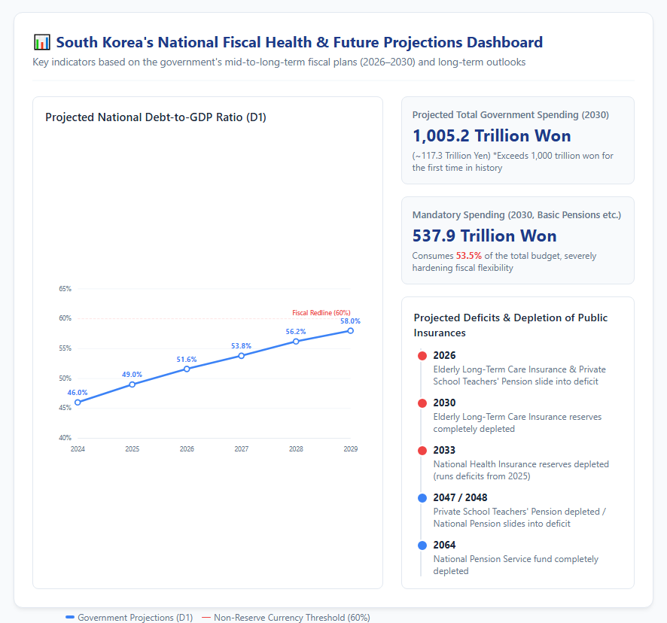This screenshot has height=623, width=667.
Task: Click the "National Pension Service fund completely depleted" description
Action: pos(516,565)
